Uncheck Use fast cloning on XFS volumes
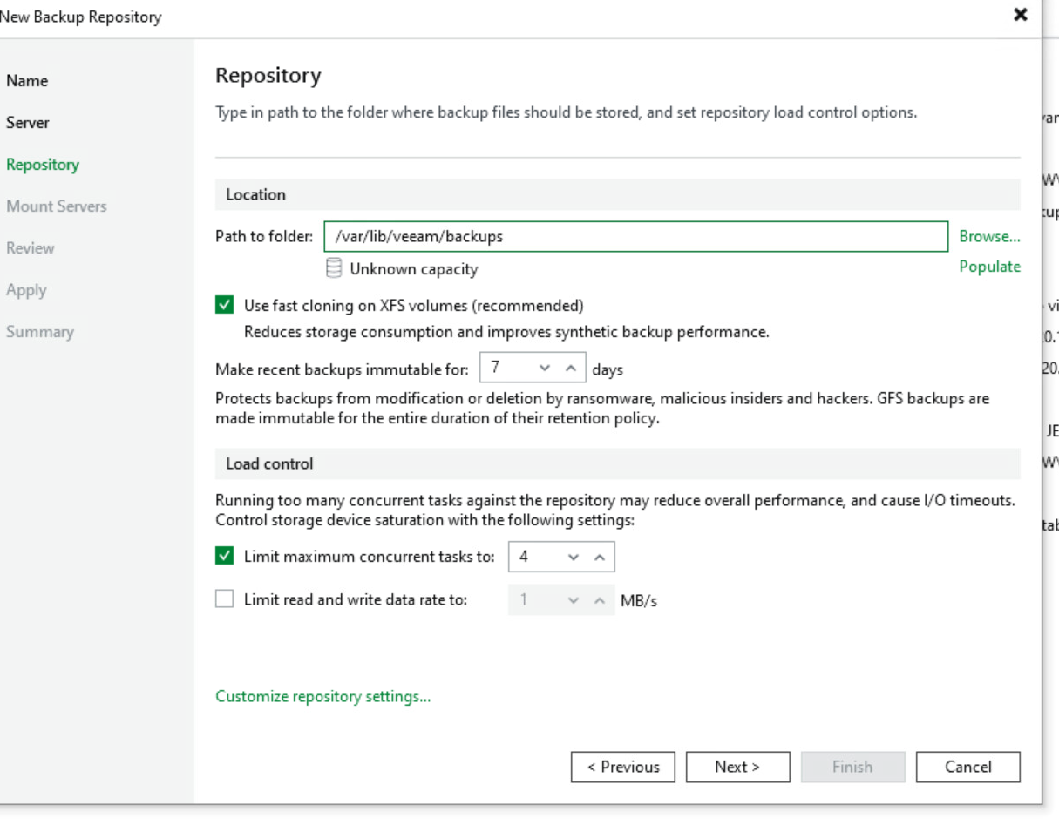The width and height of the screenshot is (1059, 832). click(225, 306)
